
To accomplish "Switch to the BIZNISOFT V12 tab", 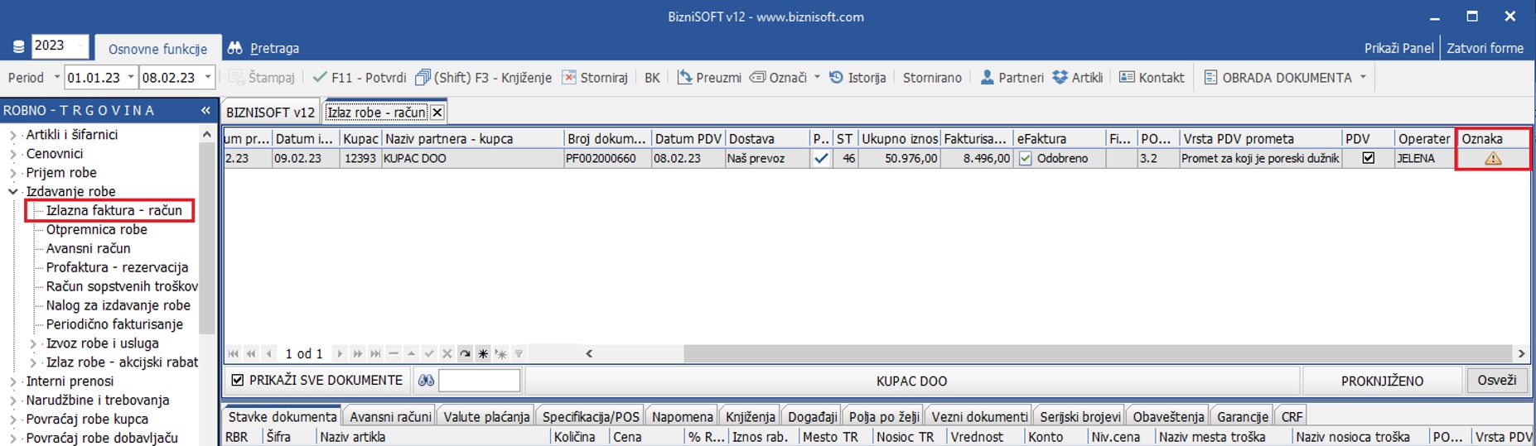I will [270, 112].
